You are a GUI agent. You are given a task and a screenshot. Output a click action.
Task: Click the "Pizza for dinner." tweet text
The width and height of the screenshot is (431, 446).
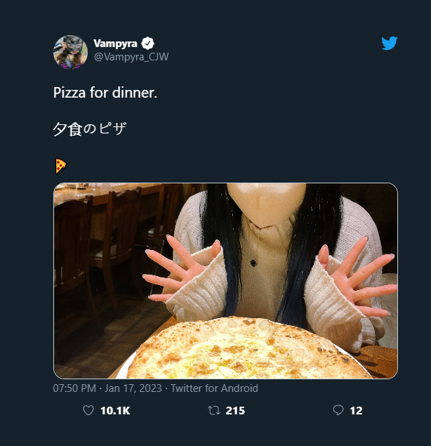point(105,93)
